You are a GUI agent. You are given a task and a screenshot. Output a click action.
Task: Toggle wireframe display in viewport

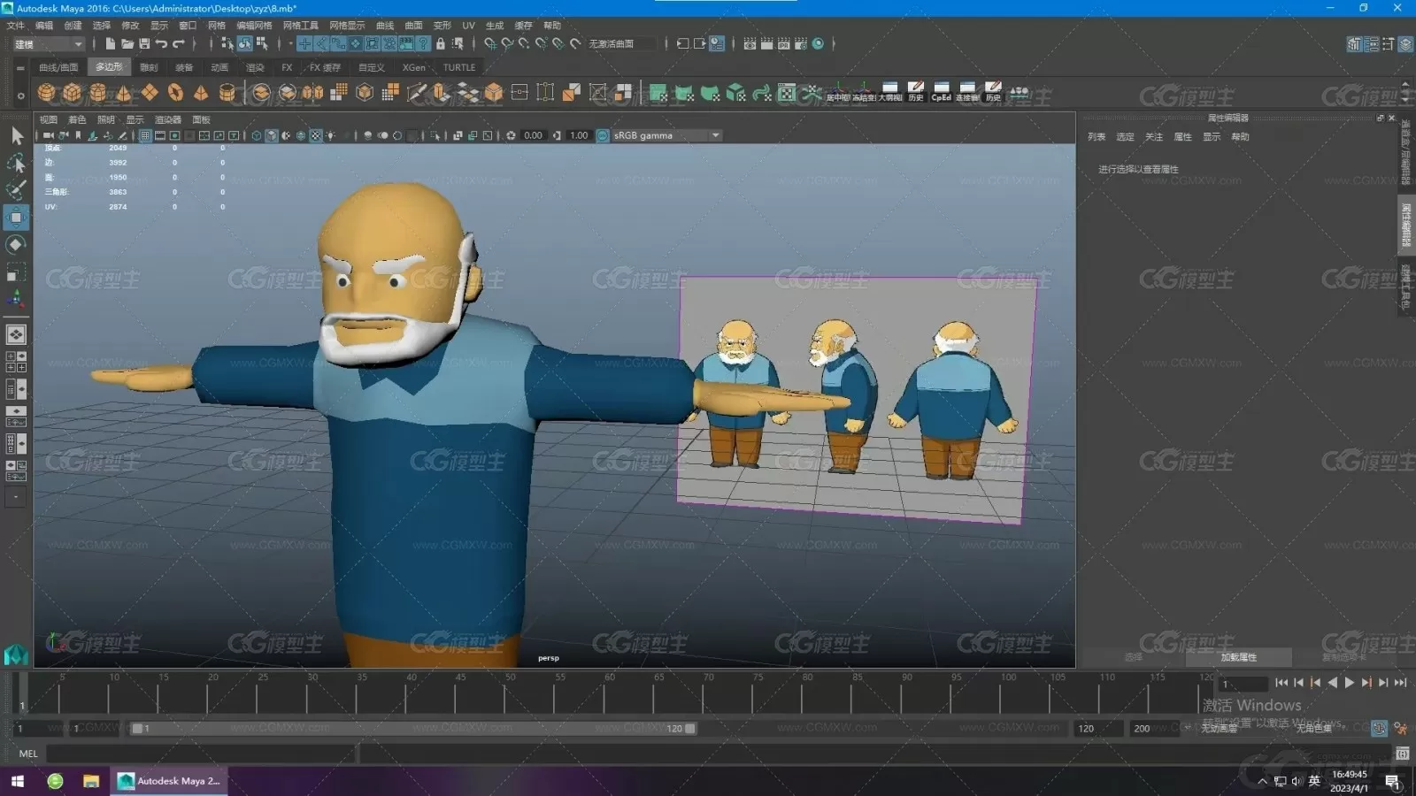click(x=257, y=135)
